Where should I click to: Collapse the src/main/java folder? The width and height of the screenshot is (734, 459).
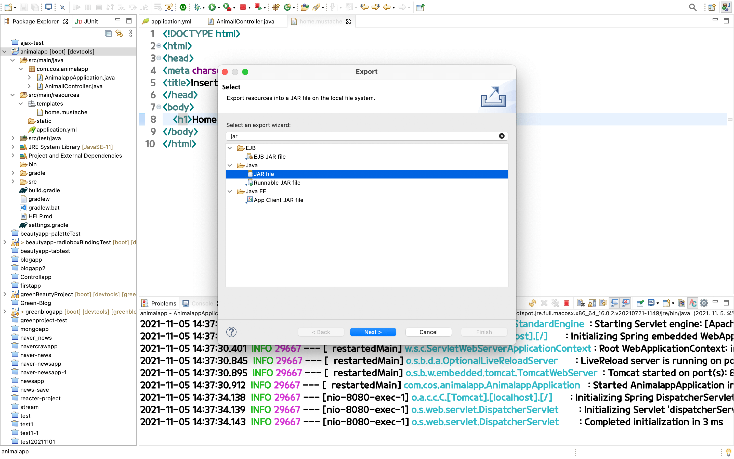pyautogui.click(x=13, y=60)
